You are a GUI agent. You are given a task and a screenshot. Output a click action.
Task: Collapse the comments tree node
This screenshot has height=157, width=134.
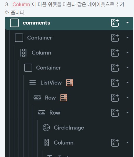click(128, 23)
